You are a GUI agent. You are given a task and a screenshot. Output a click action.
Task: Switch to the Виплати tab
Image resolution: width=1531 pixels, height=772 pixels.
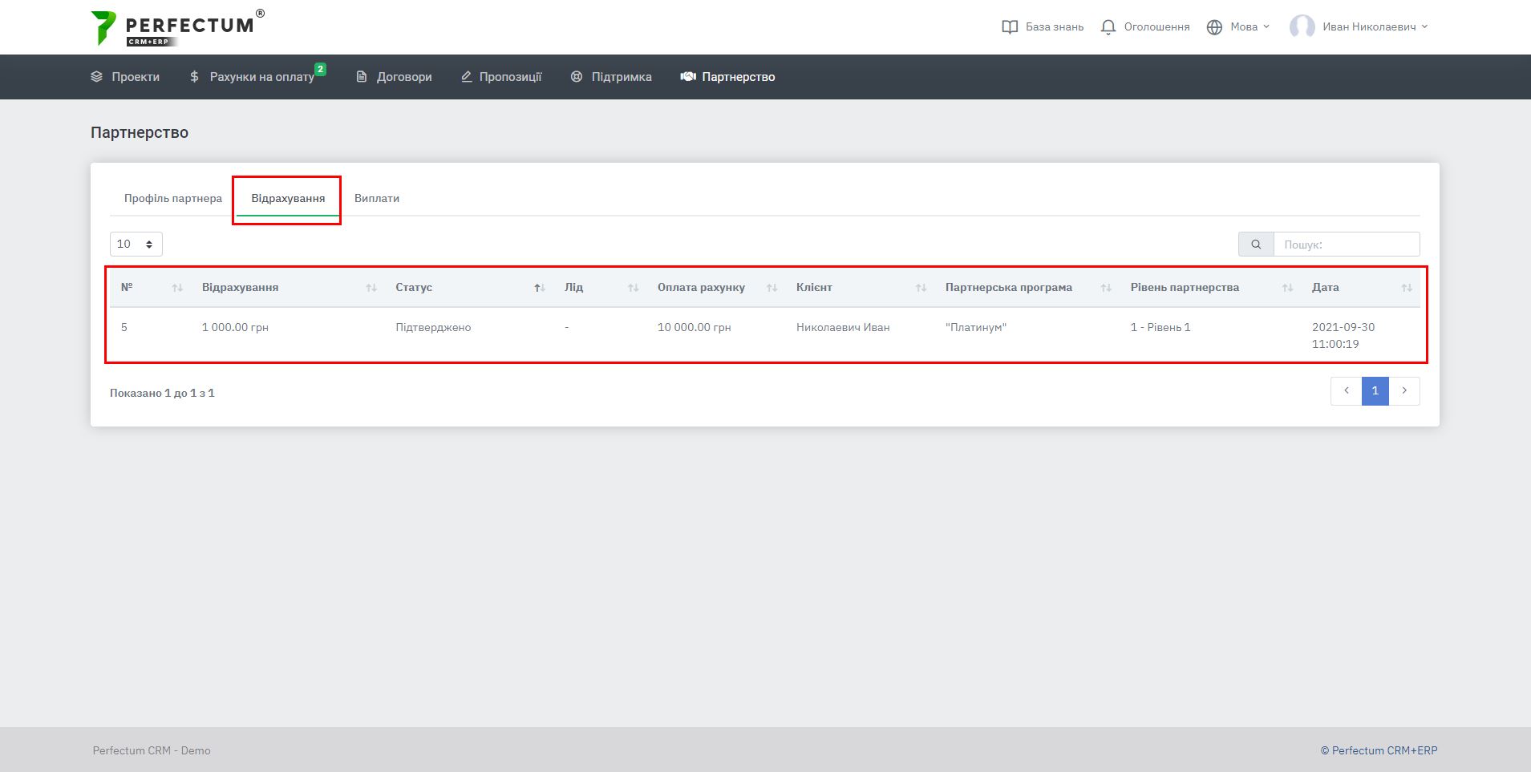click(376, 199)
